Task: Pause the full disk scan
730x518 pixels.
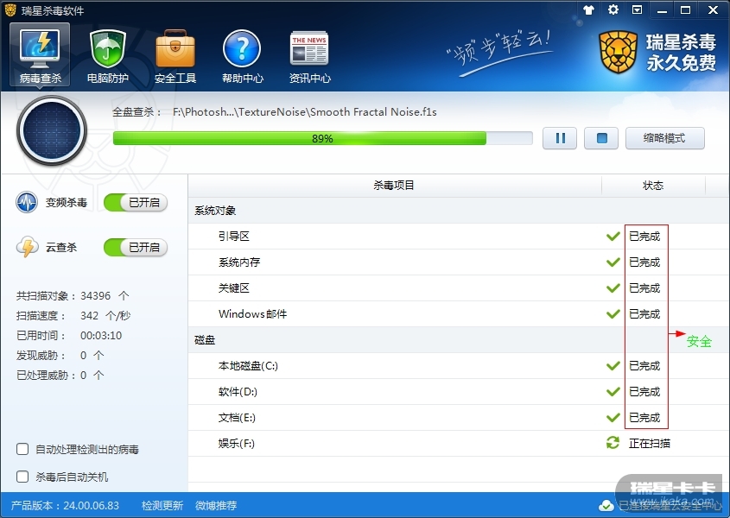Action: pyautogui.click(x=560, y=138)
